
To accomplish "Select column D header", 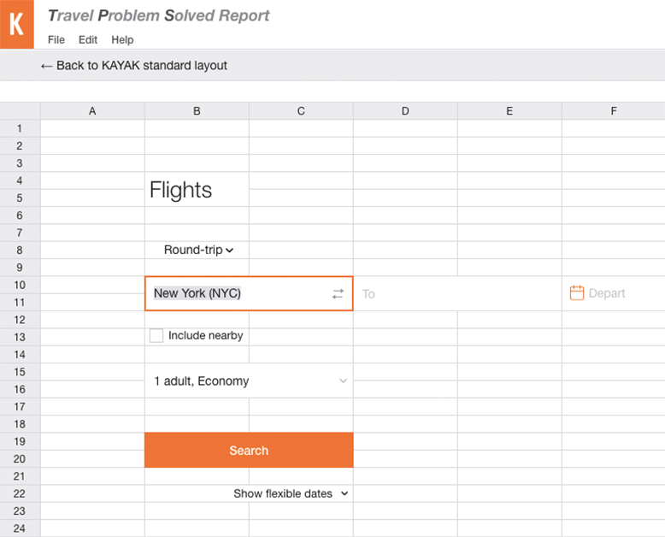I will pyautogui.click(x=405, y=111).
